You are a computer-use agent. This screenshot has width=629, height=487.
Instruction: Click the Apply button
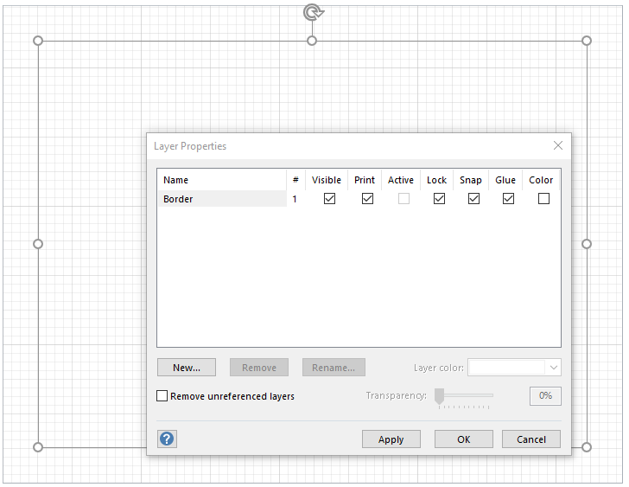391,439
